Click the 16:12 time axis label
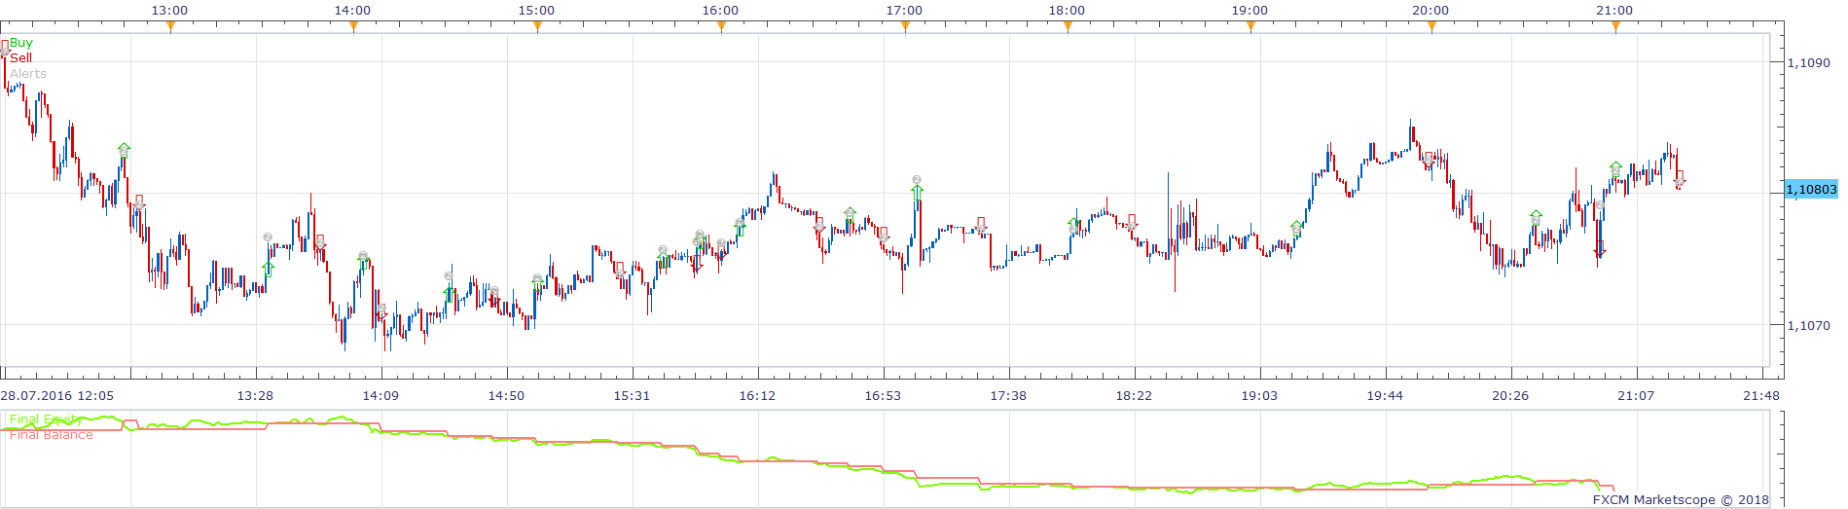This screenshot has height=509, width=1848. pos(757,396)
